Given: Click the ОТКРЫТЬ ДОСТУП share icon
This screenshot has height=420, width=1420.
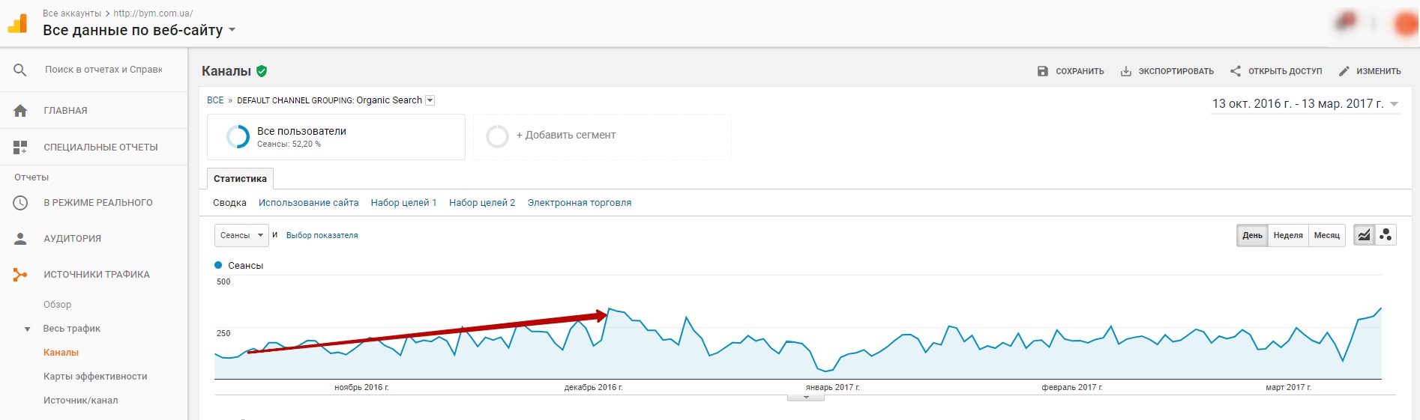Looking at the screenshot, I should [1236, 71].
